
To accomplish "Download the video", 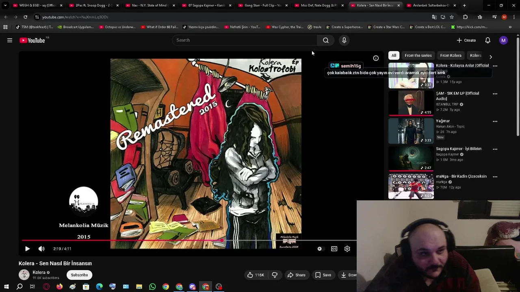I will coord(349,275).
